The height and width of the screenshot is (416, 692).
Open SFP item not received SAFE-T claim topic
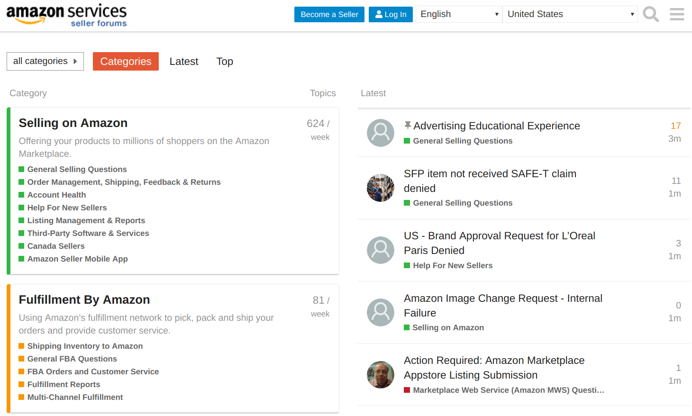pyautogui.click(x=490, y=181)
